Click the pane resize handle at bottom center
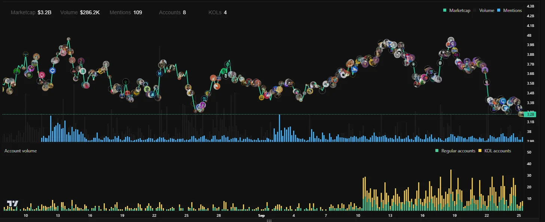The image size is (545, 222). click(269, 221)
